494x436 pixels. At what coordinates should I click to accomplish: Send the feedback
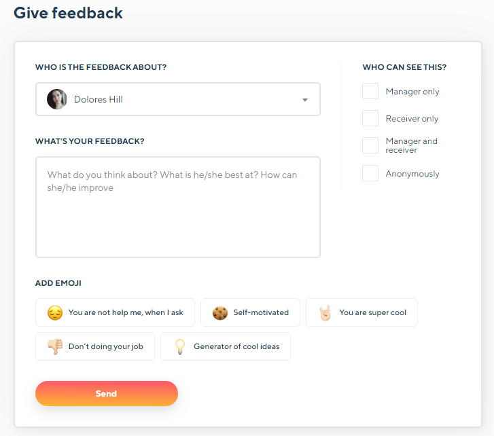pyautogui.click(x=107, y=393)
